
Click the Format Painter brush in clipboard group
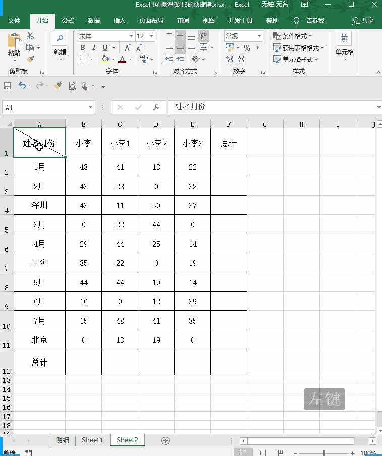pos(30,59)
